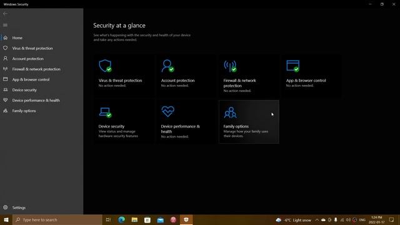Go to Account protection sidebar item
Viewport: 400px width, 225px height.
tap(27, 59)
